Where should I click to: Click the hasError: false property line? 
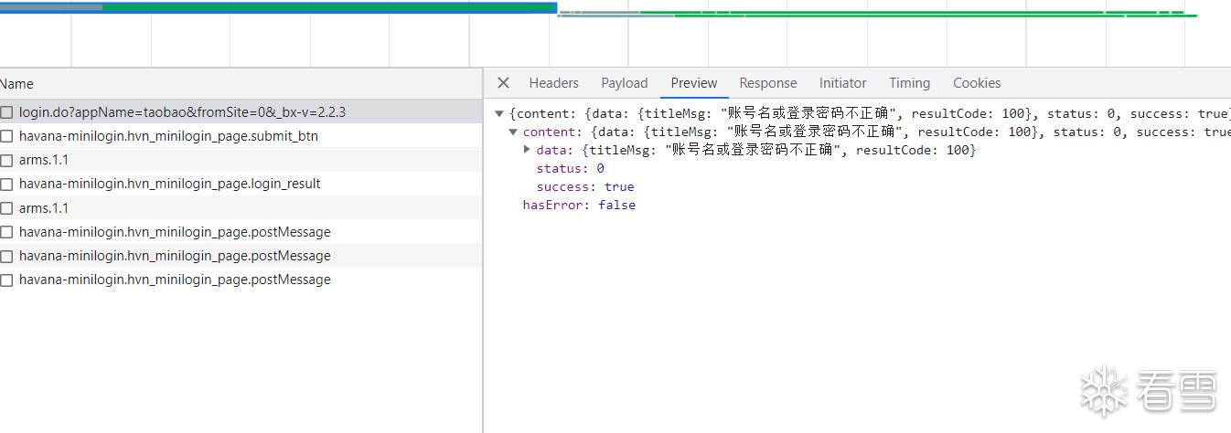[x=578, y=205]
